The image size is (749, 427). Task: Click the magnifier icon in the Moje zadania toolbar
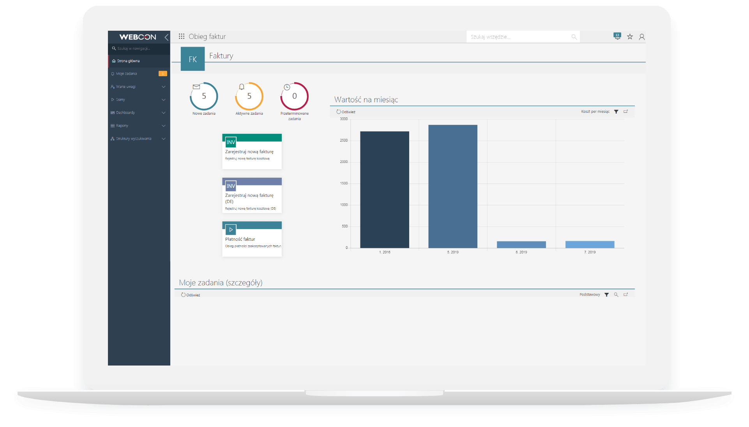pyautogui.click(x=616, y=295)
